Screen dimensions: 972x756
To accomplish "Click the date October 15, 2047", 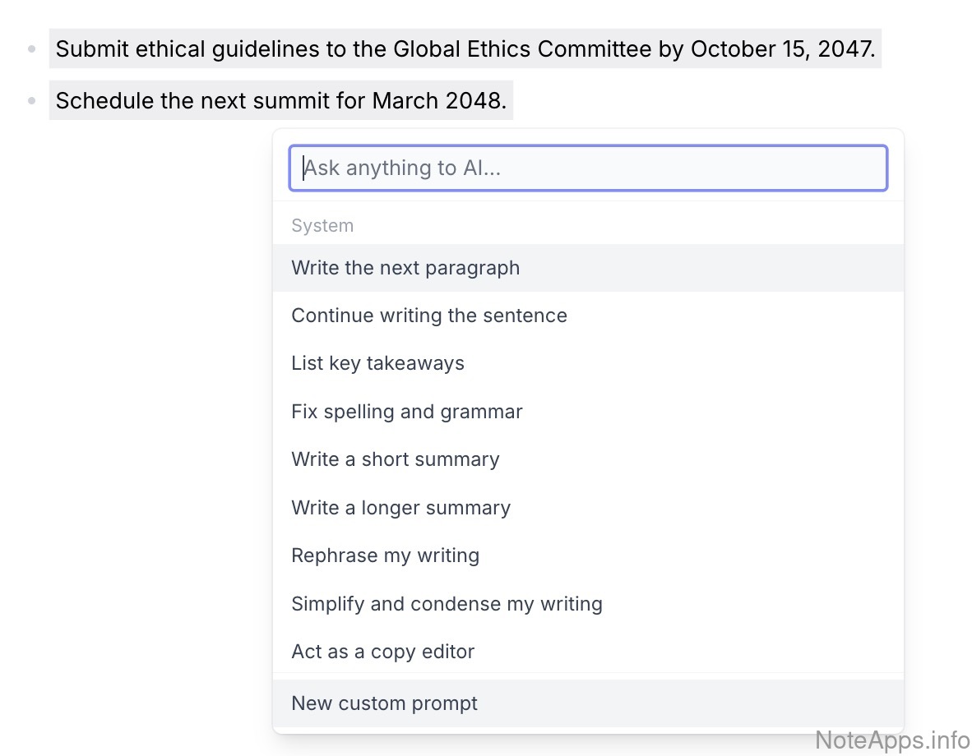I will [780, 49].
